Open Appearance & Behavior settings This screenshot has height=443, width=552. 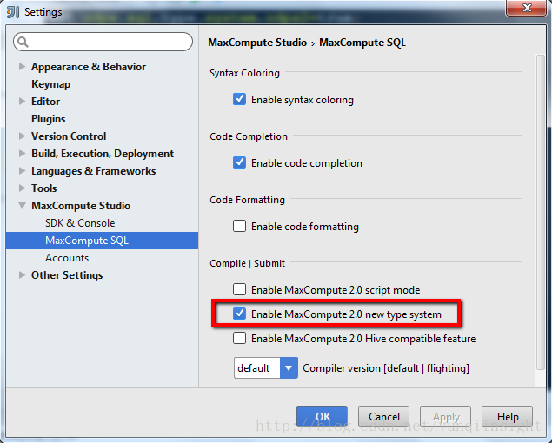(x=89, y=67)
